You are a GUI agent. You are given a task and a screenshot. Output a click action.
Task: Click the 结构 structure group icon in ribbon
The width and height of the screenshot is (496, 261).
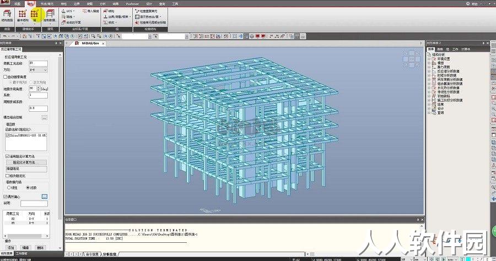pyautogui.click(x=106, y=11)
